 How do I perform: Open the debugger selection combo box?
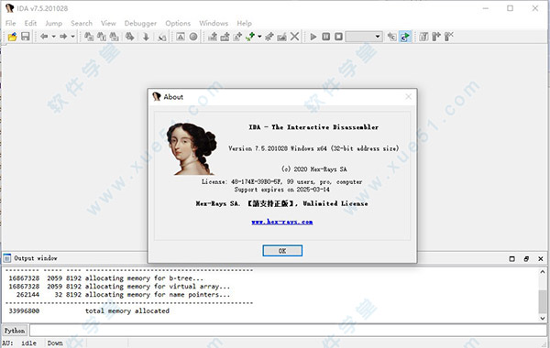(x=364, y=37)
